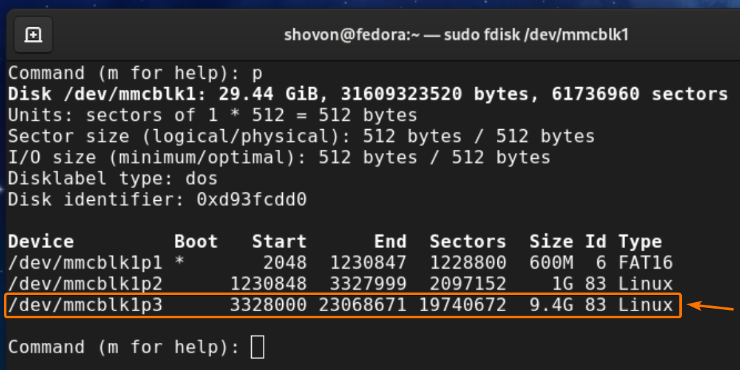Click the 'Size' column header
This screenshot has width=740, height=370.
click(551, 242)
